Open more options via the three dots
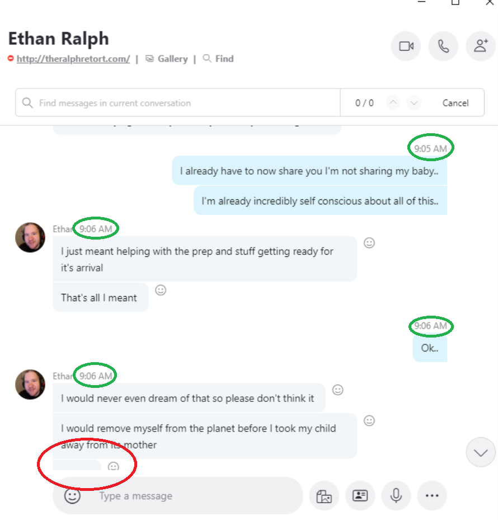 (x=432, y=496)
